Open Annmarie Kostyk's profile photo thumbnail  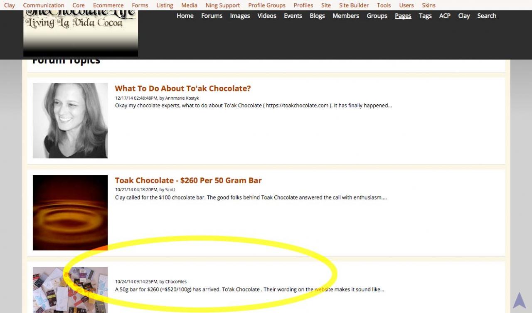point(70,121)
